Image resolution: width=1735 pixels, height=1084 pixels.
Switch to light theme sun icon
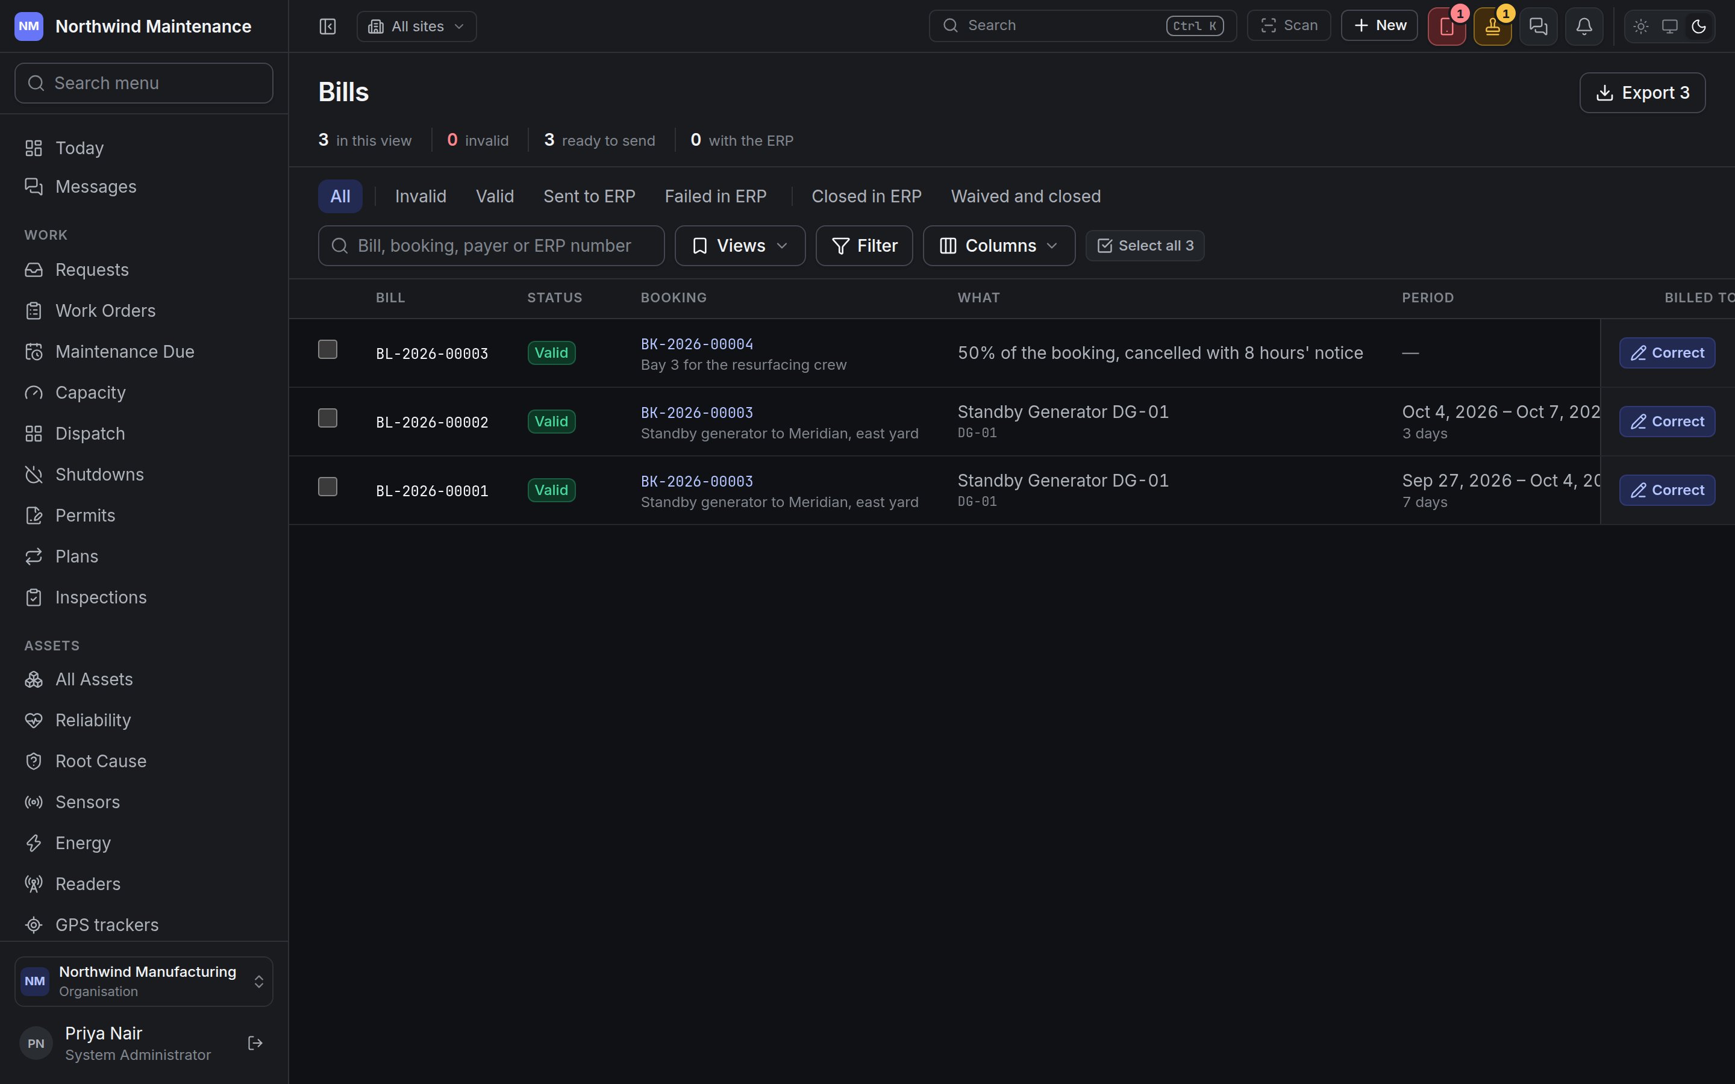pyautogui.click(x=1641, y=26)
